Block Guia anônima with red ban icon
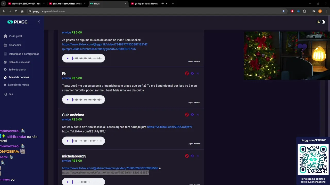Image resolution: width=330 pixels, height=185 pixels. (187, 115)
